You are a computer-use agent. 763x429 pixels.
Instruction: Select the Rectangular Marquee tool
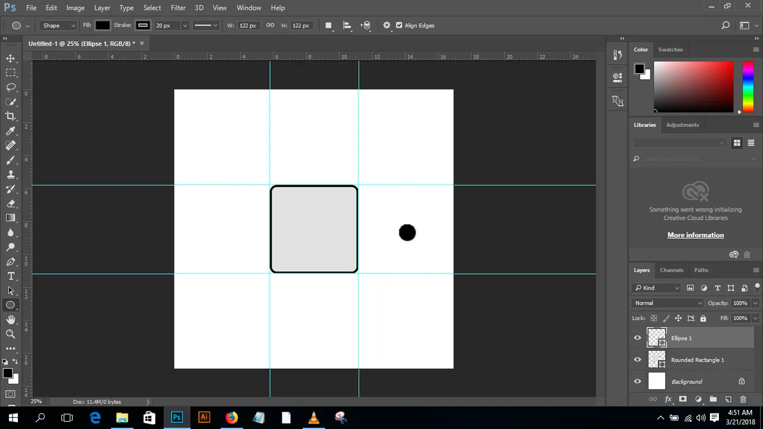(11, 73)
